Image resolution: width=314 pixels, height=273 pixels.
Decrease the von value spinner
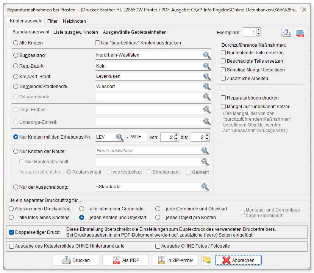coord(176,139)
